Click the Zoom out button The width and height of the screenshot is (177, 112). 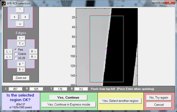point(21,78)
